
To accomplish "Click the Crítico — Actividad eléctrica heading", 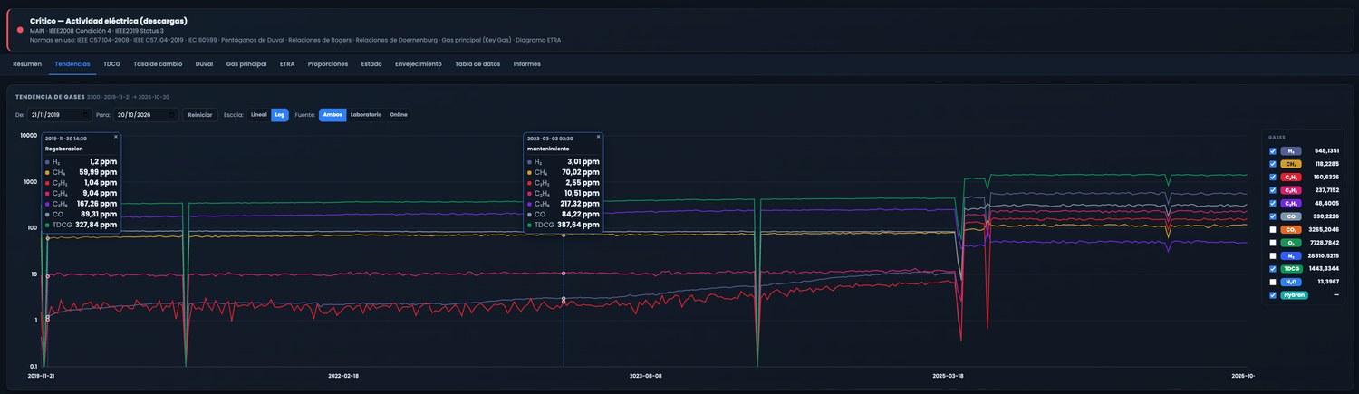I will [108, 20].
